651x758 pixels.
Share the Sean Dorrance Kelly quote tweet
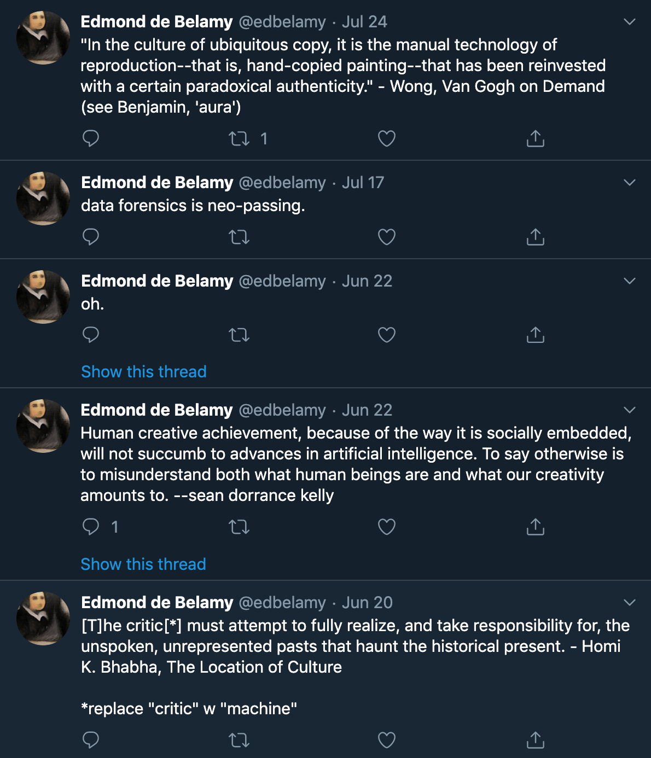(x=536, y=527)
